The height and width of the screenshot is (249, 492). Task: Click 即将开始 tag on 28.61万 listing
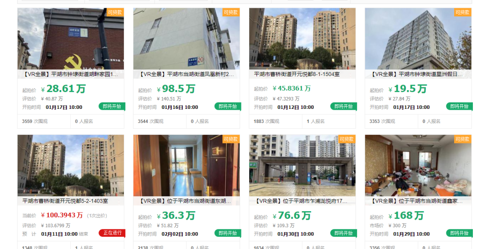(x=112, y=107)
